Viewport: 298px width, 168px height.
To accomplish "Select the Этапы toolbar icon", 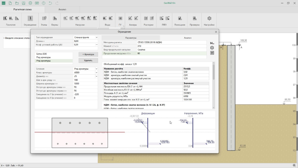I will 44,19.
